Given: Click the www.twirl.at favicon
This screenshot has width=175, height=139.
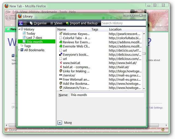Looking at the screenshot, I should point(61,63).
